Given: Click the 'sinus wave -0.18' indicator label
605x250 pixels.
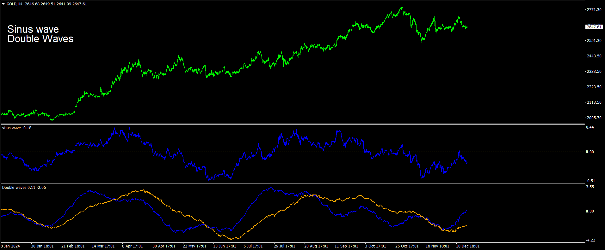Looking at the screenshot, I should [17, 128].
